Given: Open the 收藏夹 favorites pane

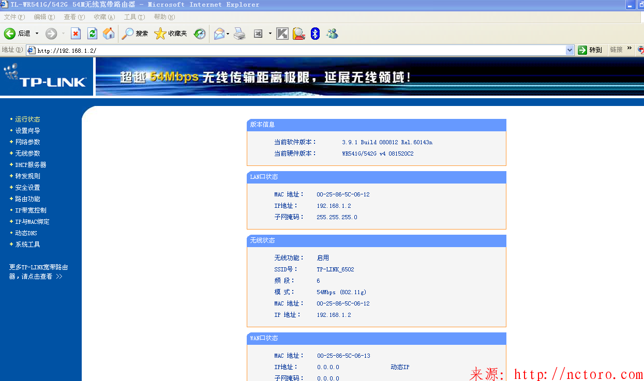Looking at the screenshot, I should click(x=171, y=34).
